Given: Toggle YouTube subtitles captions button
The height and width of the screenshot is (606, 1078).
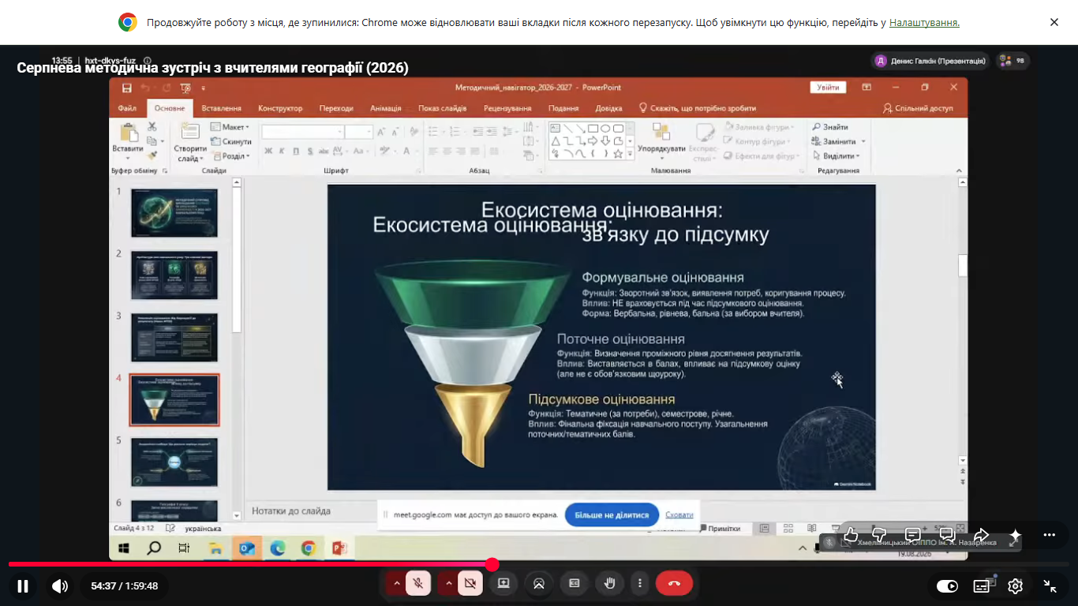Looking at the screenshot, I should [x=982, y=586].
